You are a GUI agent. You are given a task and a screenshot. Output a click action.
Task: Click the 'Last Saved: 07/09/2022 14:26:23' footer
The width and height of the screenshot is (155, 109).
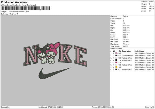tap(51, 107)
